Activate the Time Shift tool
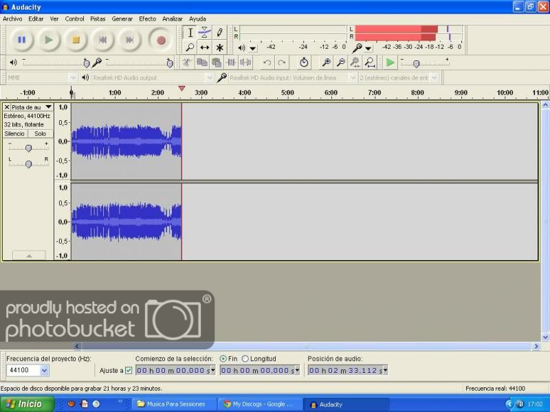This screenshot has width=550, height=412. click(x=205, y=47)
